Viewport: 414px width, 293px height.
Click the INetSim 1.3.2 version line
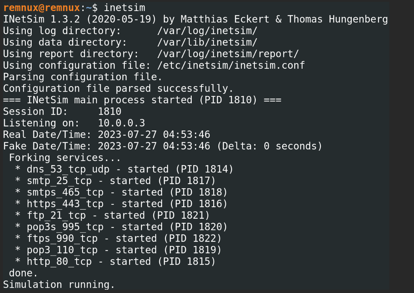click(195, 19)
